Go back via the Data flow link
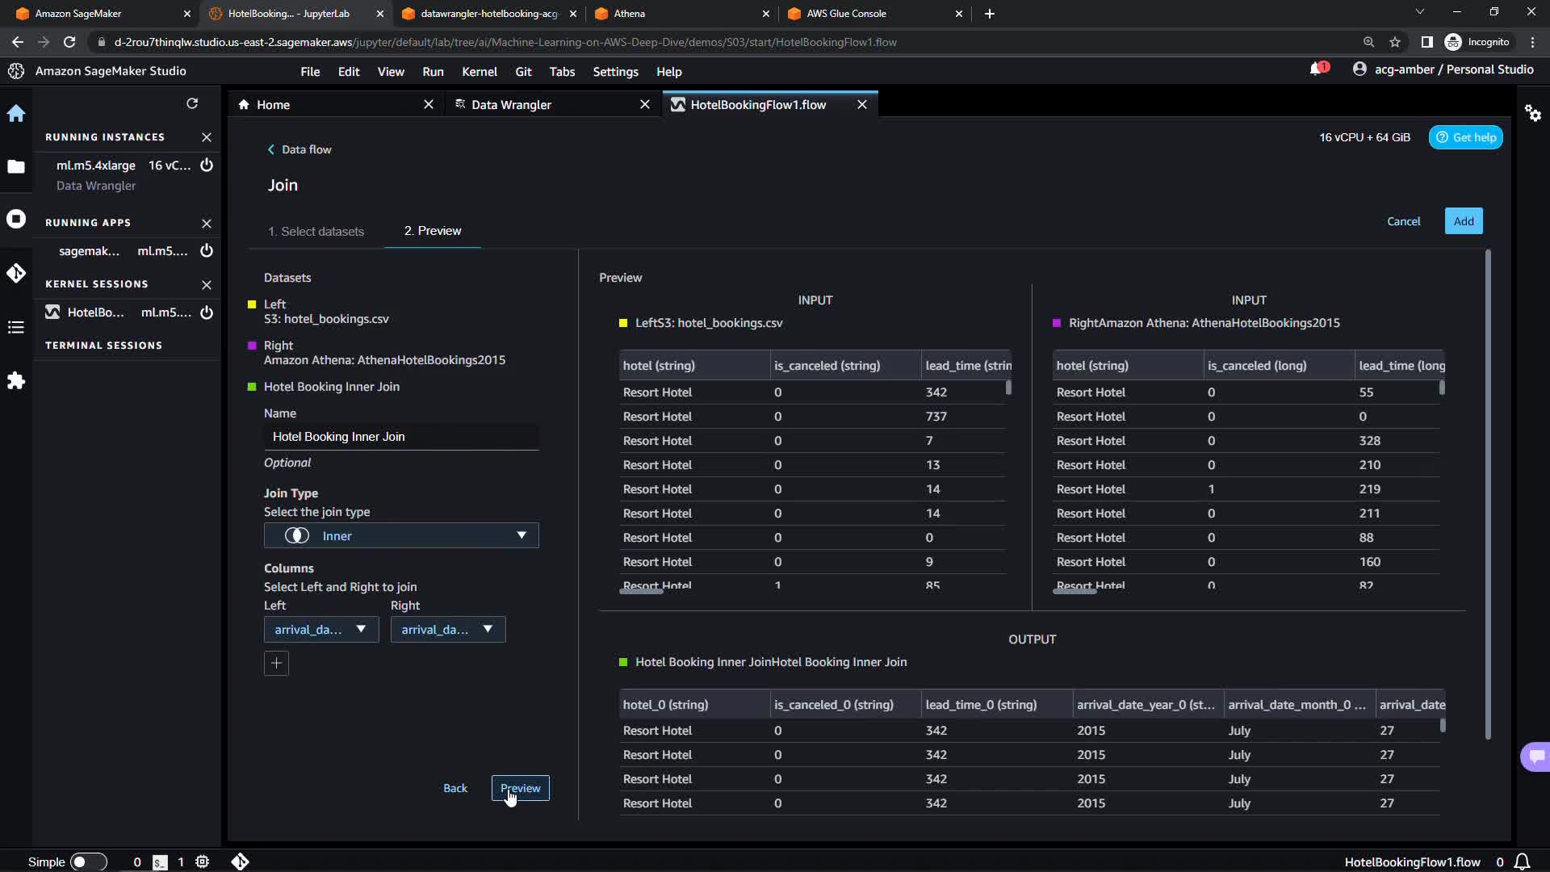The height and width of the screenshot is (872, 1550). [300, 149]
